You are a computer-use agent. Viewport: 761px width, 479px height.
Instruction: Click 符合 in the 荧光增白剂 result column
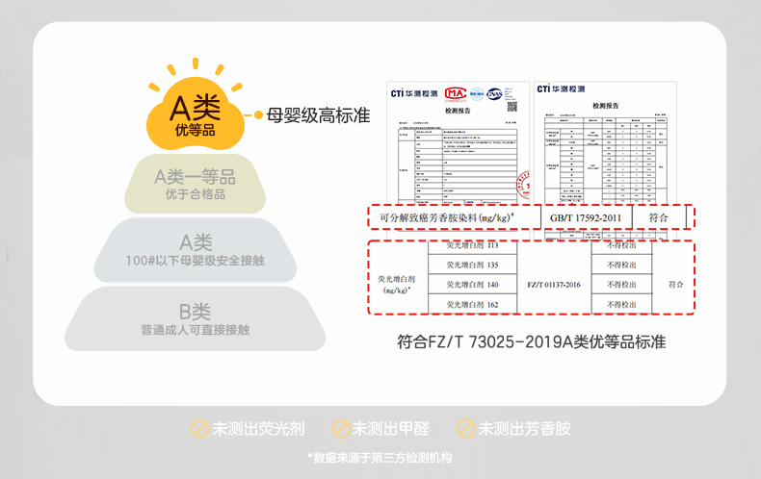click(675, 284)
